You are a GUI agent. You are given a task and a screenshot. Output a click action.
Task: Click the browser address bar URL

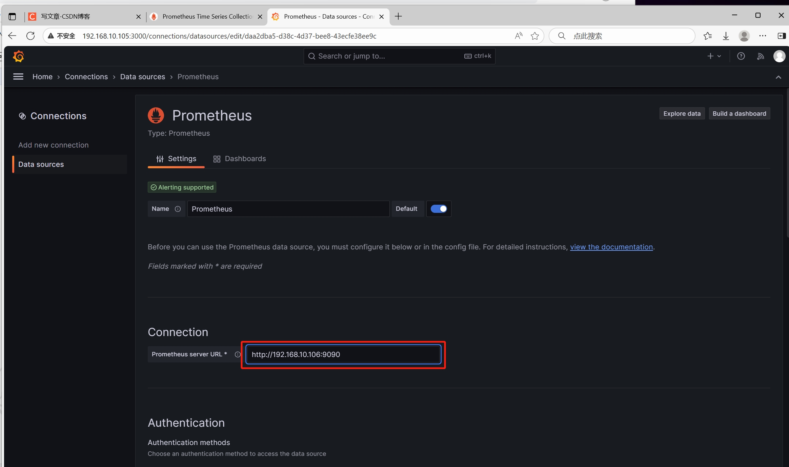click(229, 36)
